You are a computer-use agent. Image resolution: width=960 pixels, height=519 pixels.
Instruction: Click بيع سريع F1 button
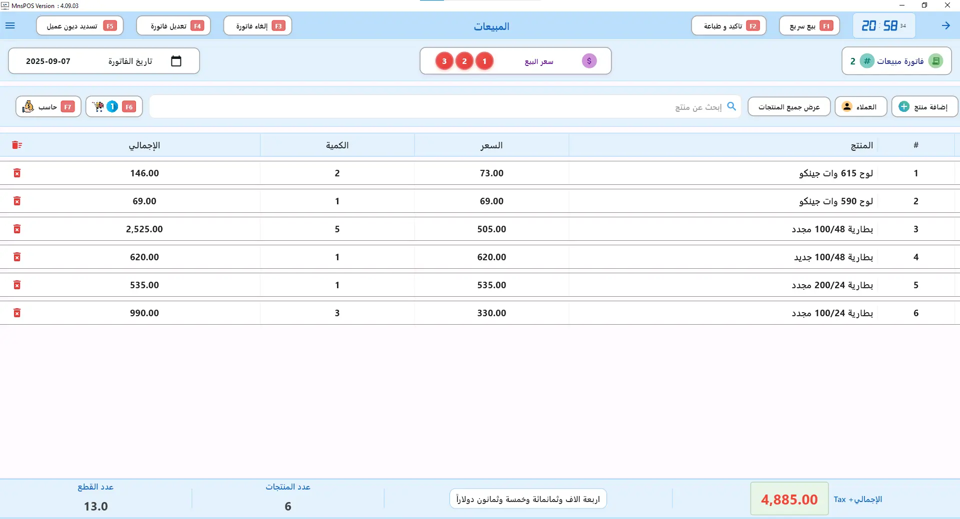point(809,25)
